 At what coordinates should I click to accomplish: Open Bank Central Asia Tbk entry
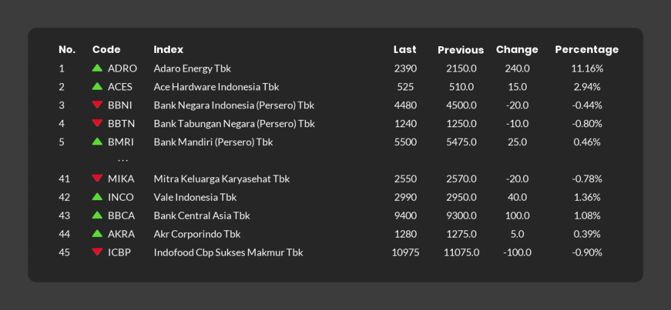tap(201, 216)
